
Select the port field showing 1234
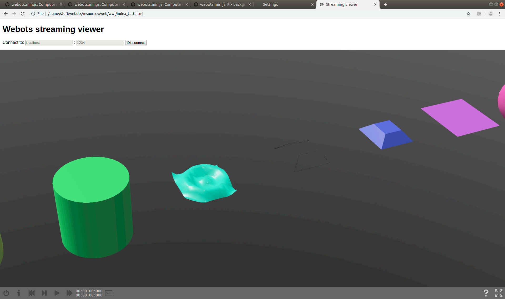pyautogui.click(x=100, y=43)
